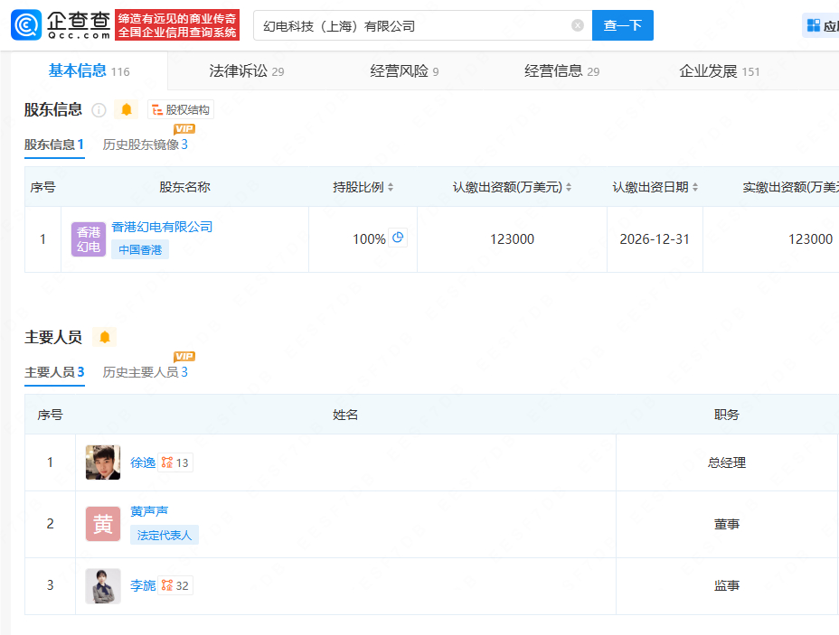
Task: Open 香港幻电有限公司 shareholder link
Action: point(162,227)
